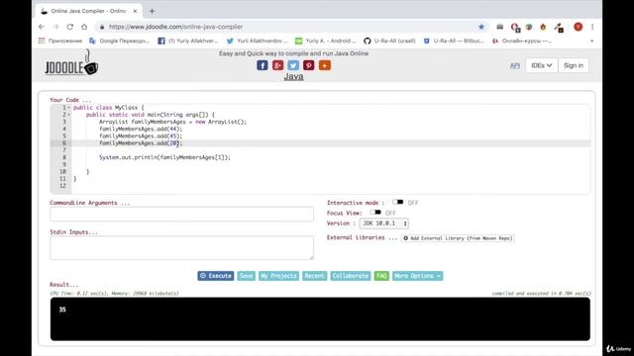Viewport: 634px width, 356px height.
Task: Share on Google Plus icon
Action: [x=277, y=65]
